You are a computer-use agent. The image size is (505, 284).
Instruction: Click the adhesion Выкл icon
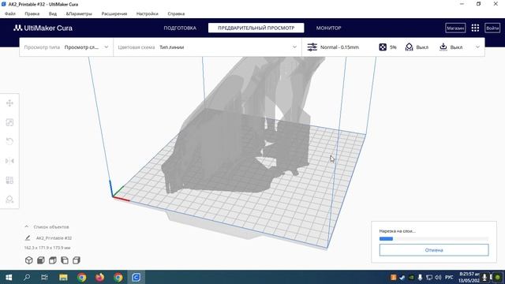coord(443,47)
